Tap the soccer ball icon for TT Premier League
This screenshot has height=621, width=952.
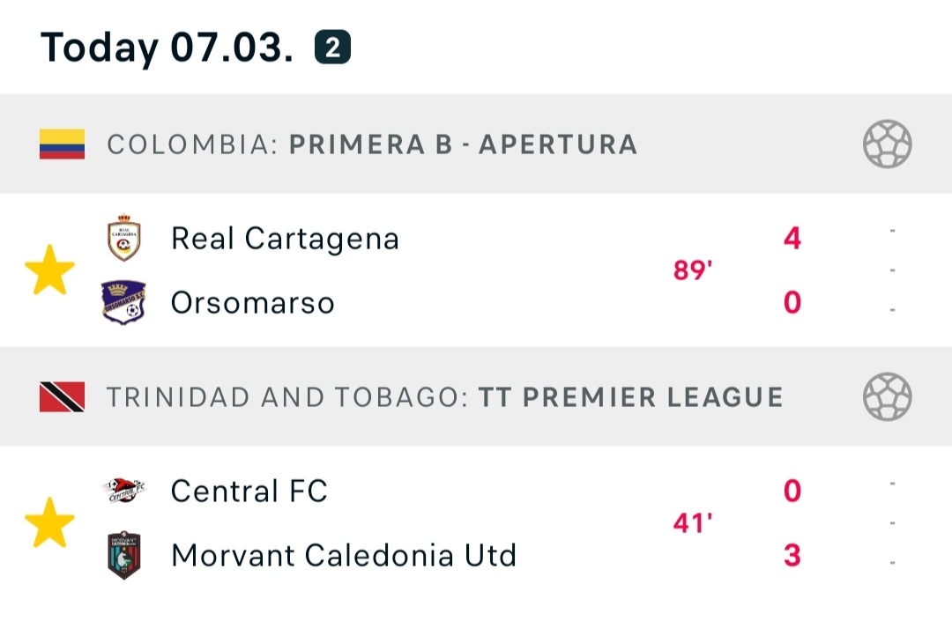pos(887,396)
